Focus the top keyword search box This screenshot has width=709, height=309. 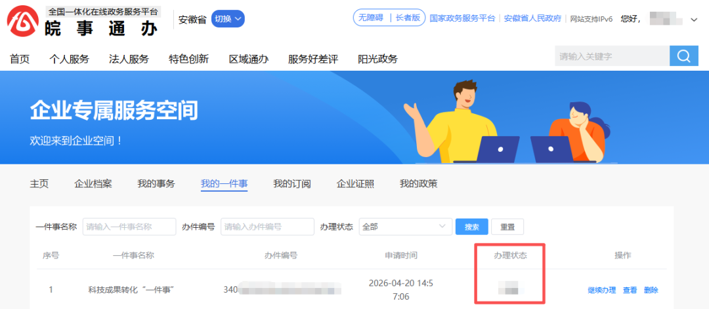coord(611,56)
